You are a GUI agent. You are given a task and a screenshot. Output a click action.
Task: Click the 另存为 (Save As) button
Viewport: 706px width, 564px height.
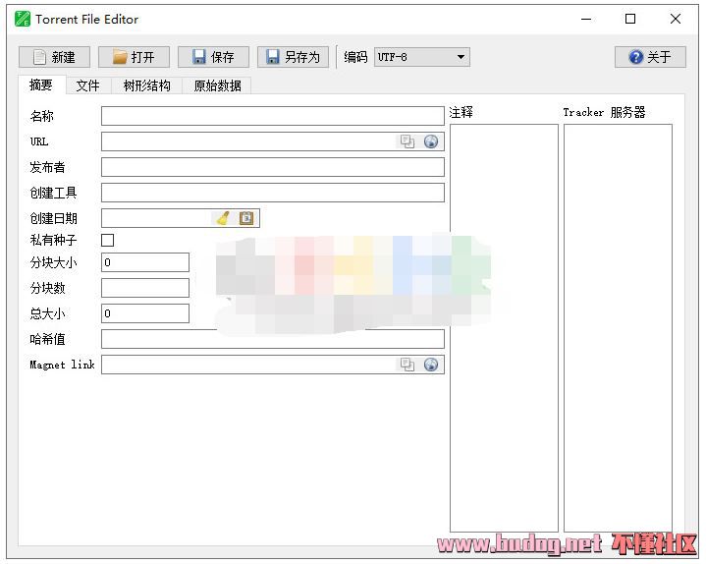point(294,57)
